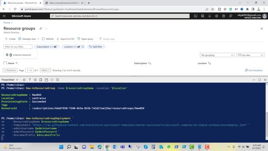Screen dimensions: 268x151
Task: Switch to raw.githubusercontent browser tab
Action: click(x=64, y=3)
